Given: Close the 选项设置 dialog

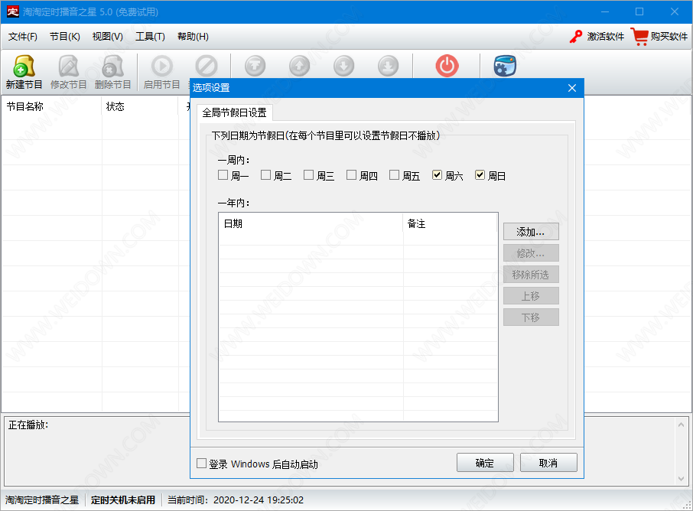Looking at the screenshot, I should coord(572,88).
